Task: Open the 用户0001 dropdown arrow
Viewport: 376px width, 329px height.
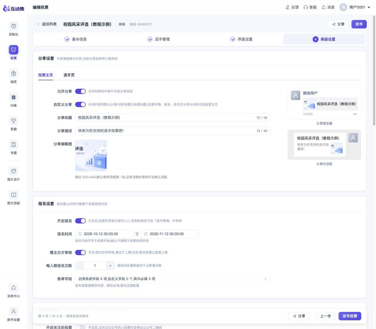Action: coord(369,7)
